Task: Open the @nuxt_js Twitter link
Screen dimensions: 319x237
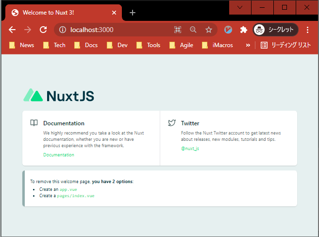Action: click(190, 149)
